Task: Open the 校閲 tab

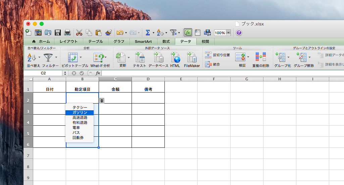Action: point(205,42)
